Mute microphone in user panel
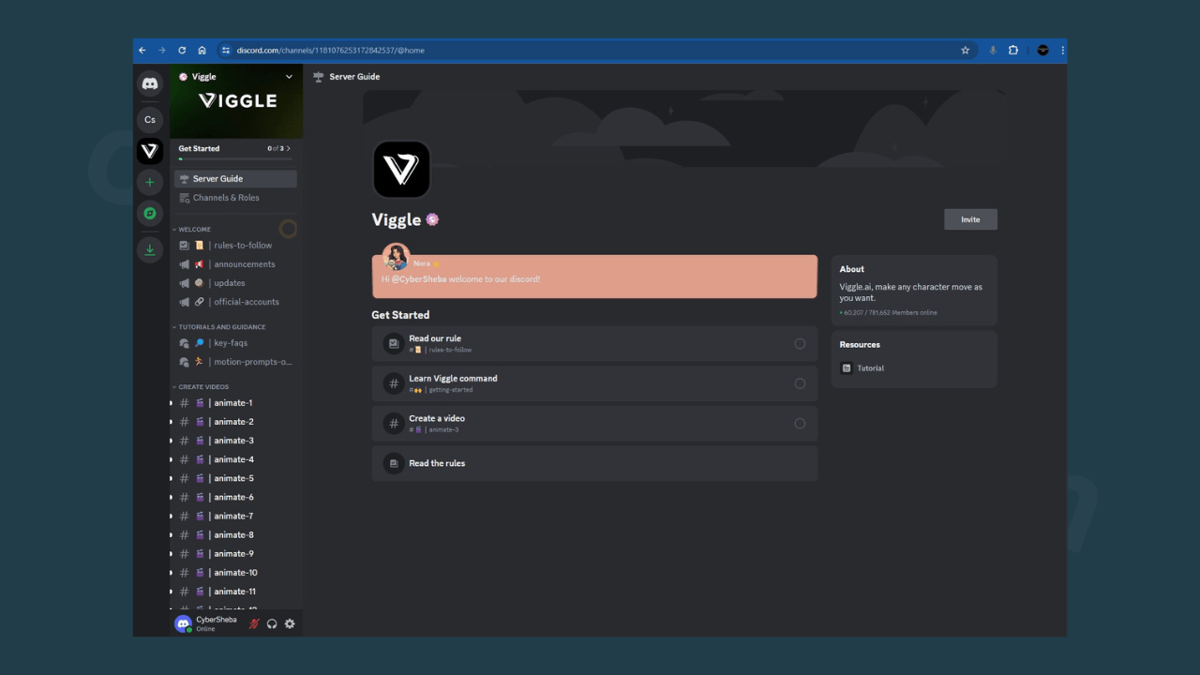 pos(253,623)
